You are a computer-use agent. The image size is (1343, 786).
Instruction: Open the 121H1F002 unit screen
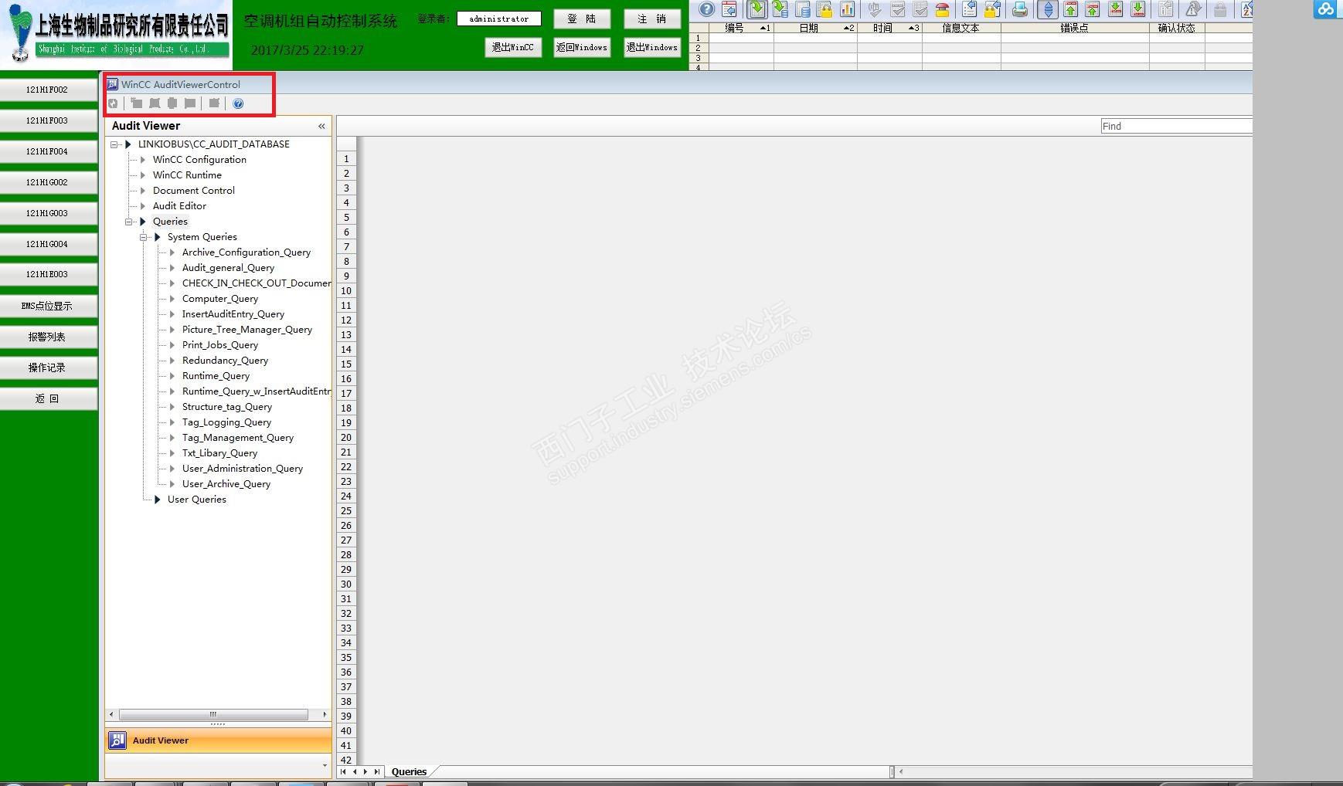(48, 90)
